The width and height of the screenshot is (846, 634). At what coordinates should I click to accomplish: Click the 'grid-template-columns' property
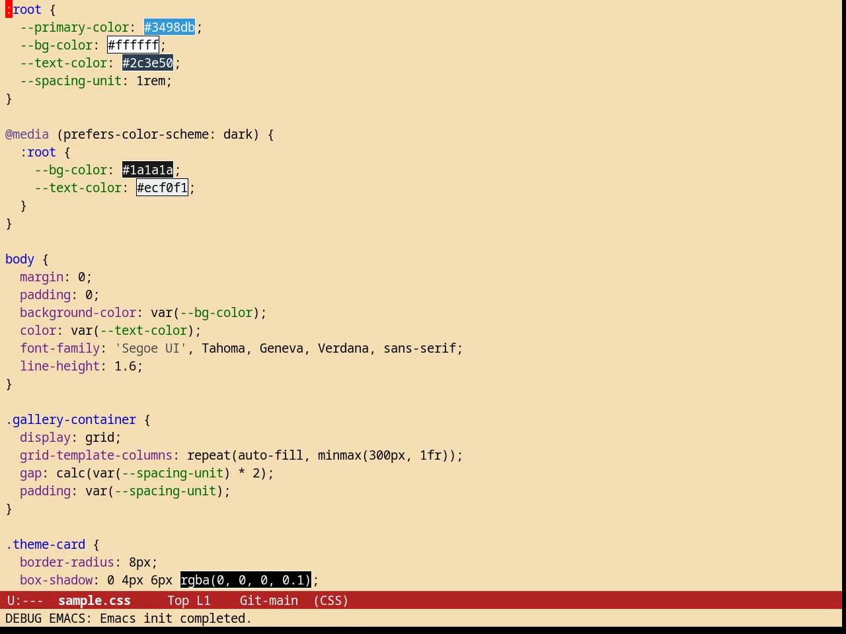pyautogui.click(x=96, y=455)
